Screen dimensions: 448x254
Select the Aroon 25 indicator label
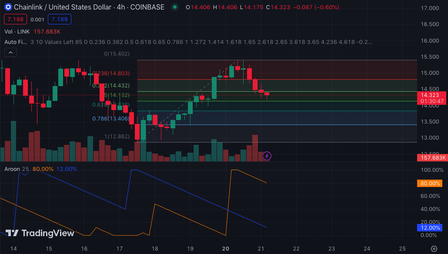(x=17, y=169)
